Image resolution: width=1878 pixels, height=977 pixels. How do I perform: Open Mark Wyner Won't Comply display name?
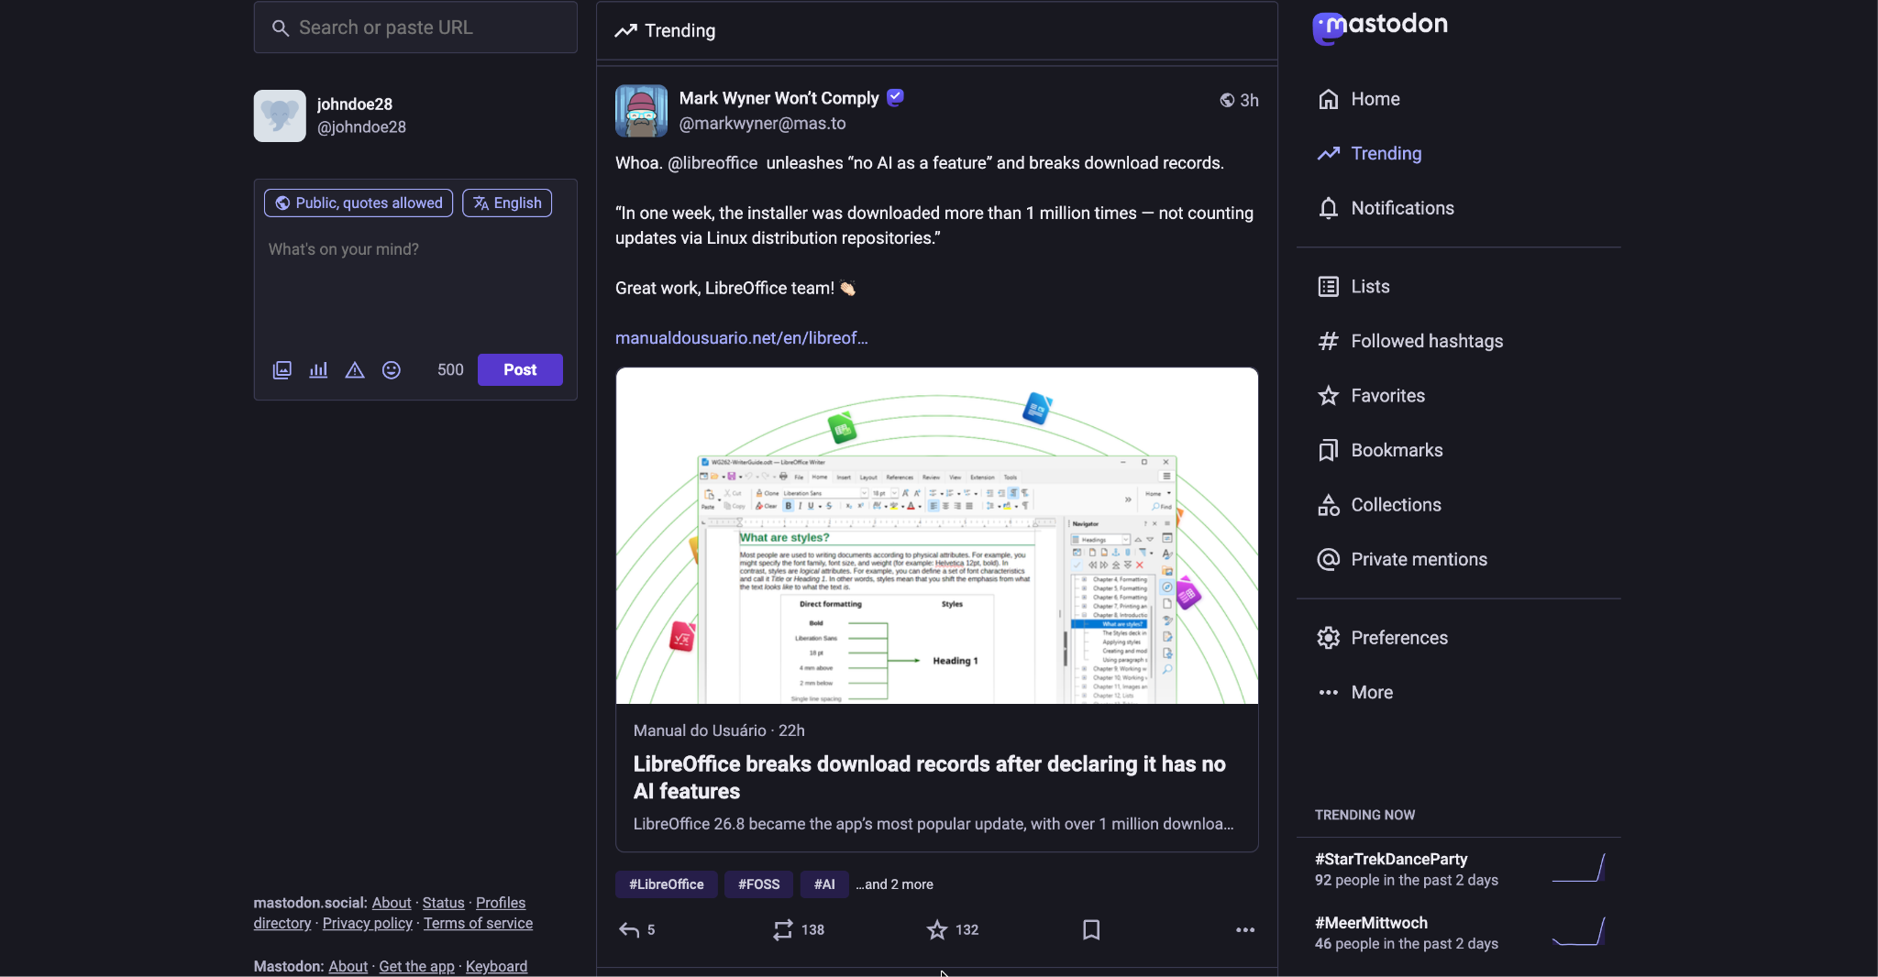point(779,98)
